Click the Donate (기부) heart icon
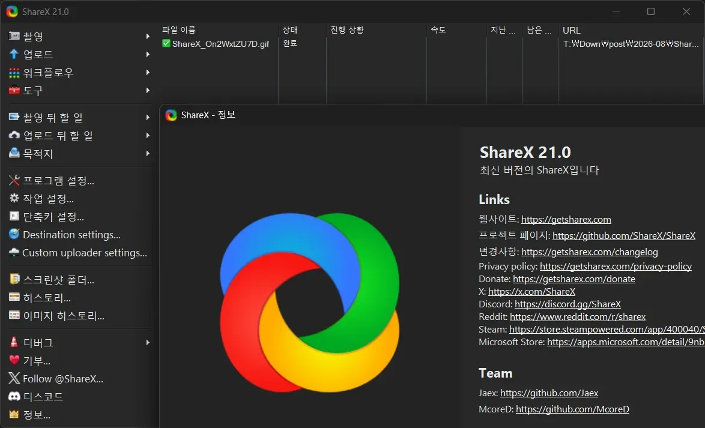The width and height of the screenshot is (705, 428). (14, 360)
